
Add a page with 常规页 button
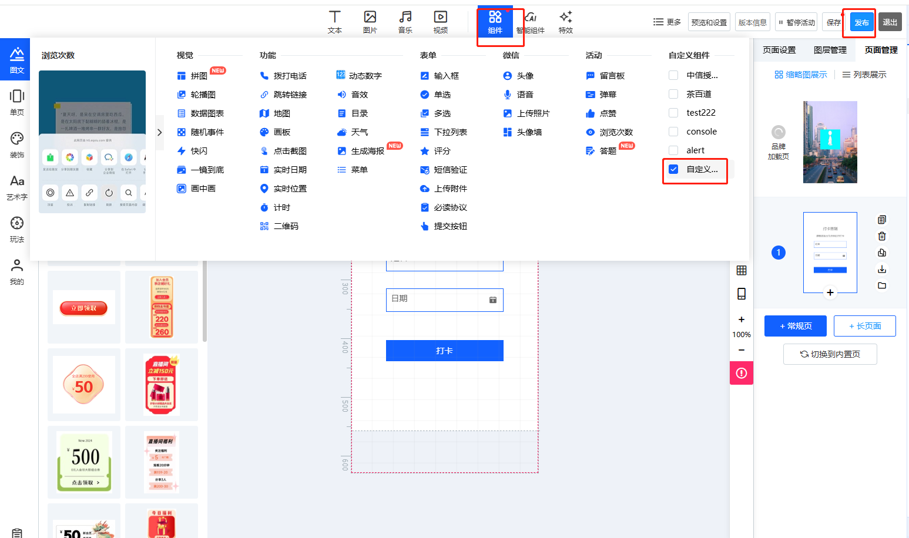tap(795, 326)
